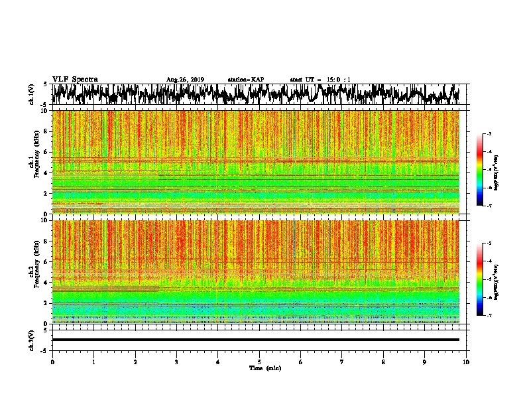Image resolution: width=525 pixels, height=406 pixels.
Task: Click time axis tick label "5"
Action: coord(259,362)
